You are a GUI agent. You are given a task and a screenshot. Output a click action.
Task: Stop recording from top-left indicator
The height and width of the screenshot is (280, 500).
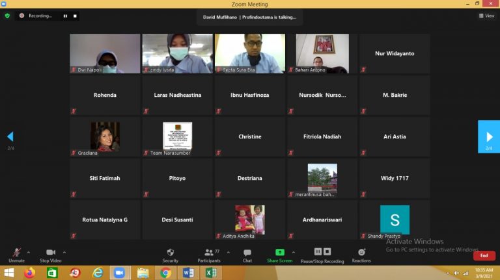(x=74, y=16)
